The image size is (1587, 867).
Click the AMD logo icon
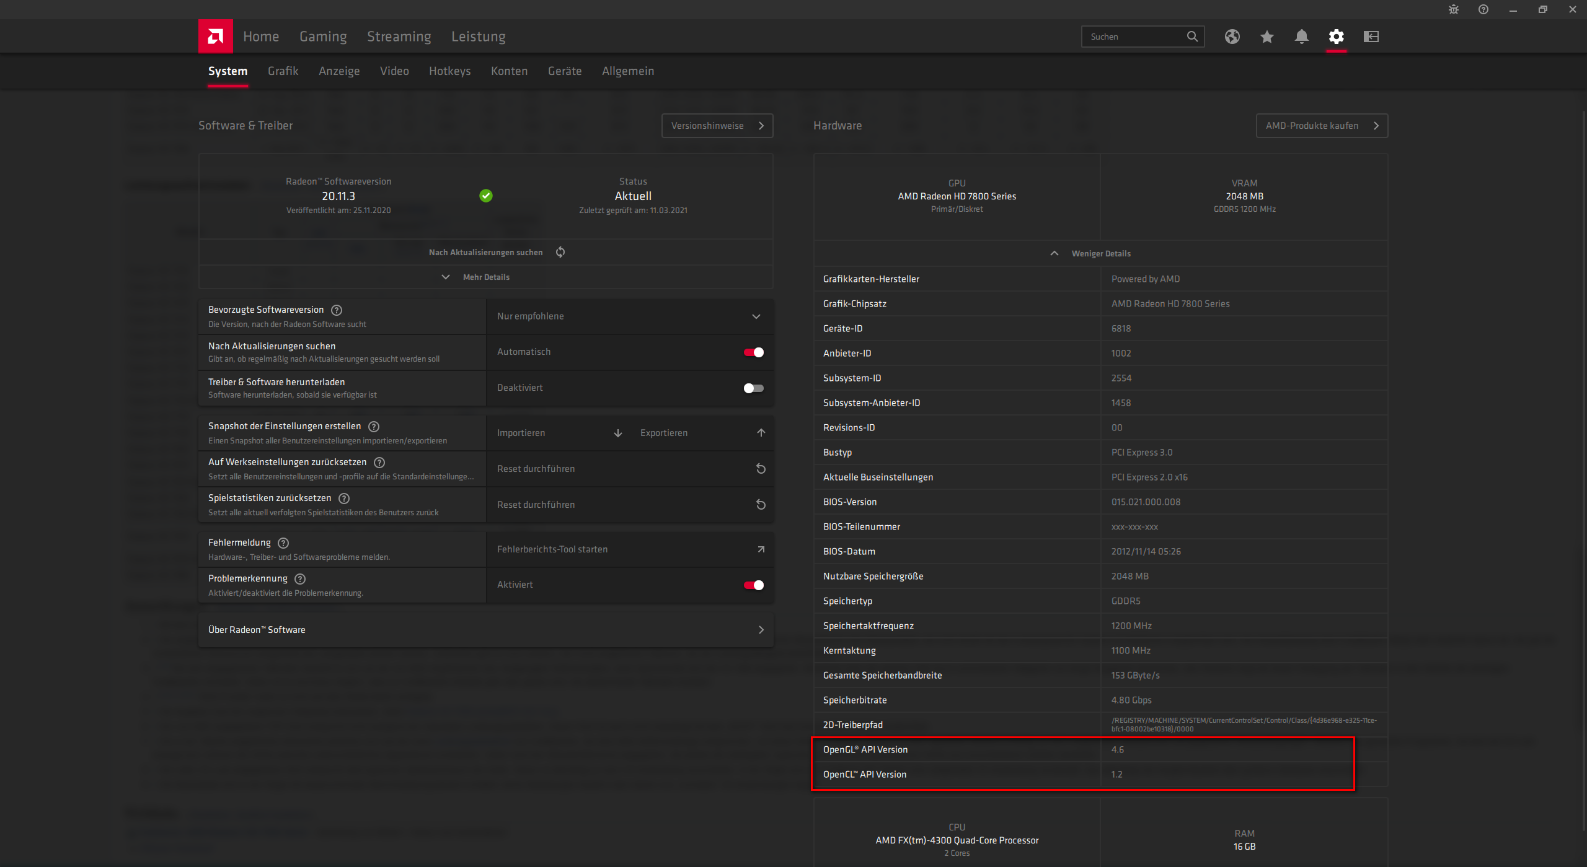coord(215,37)
